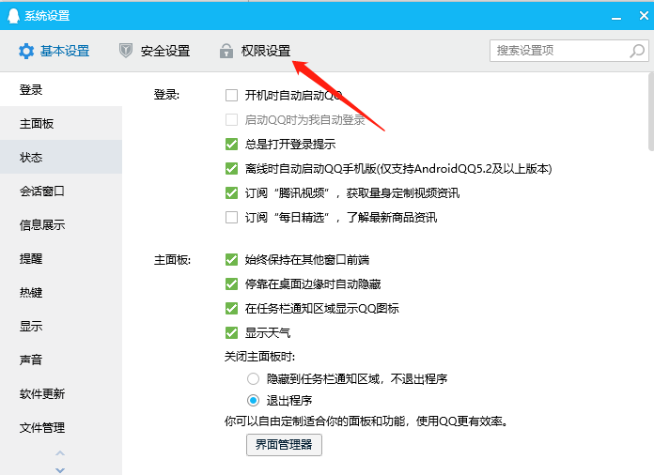Screen dimensions: 654x475
Task: Select 声音 in the sidebar
Action: pyautogui.click(x=61, y=360)
